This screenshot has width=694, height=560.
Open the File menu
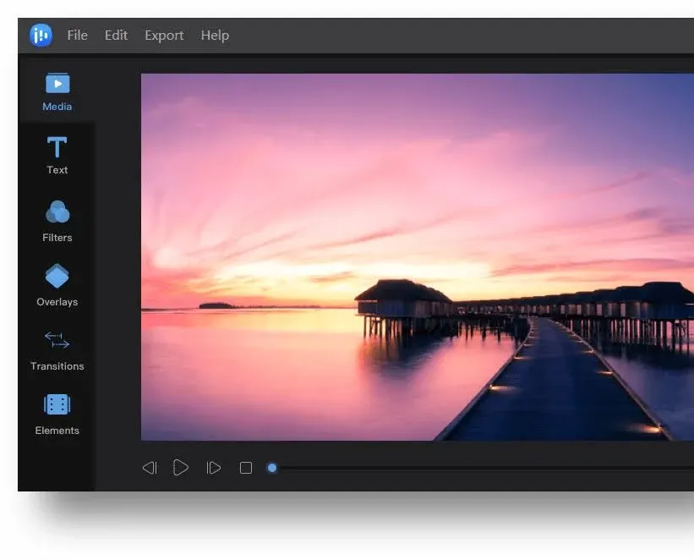[77, 35]
